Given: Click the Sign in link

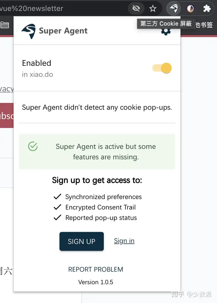Looking at the screenshot, I should pos(124,241).
